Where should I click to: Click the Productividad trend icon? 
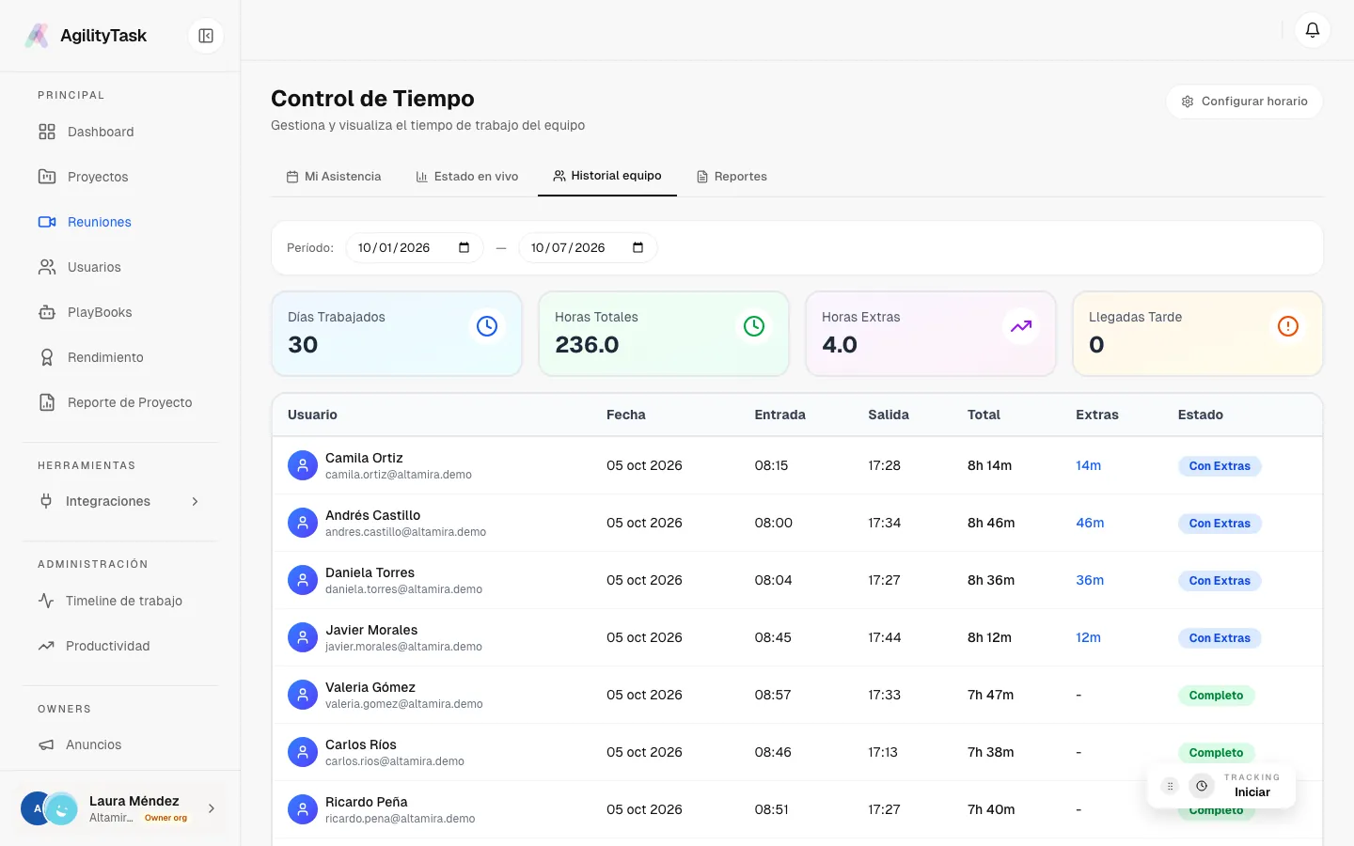click(46, 646)
